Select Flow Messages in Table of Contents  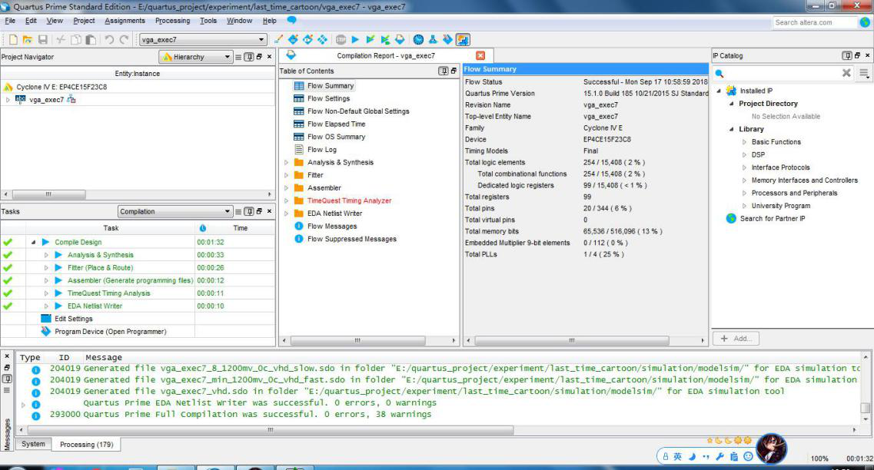coord(332,226)
